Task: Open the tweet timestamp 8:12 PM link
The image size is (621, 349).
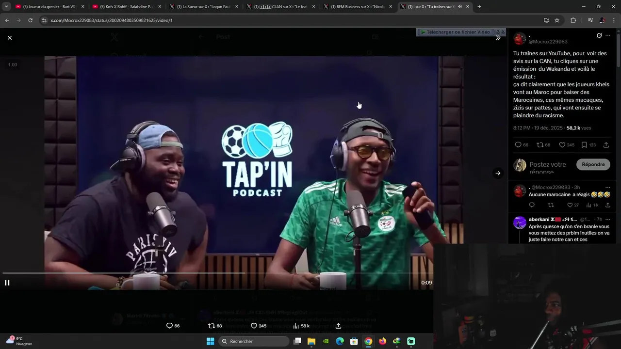Action: point(539,128)
